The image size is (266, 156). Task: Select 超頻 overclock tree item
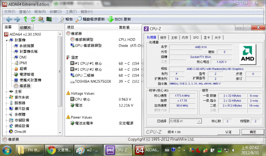point(21,69)
